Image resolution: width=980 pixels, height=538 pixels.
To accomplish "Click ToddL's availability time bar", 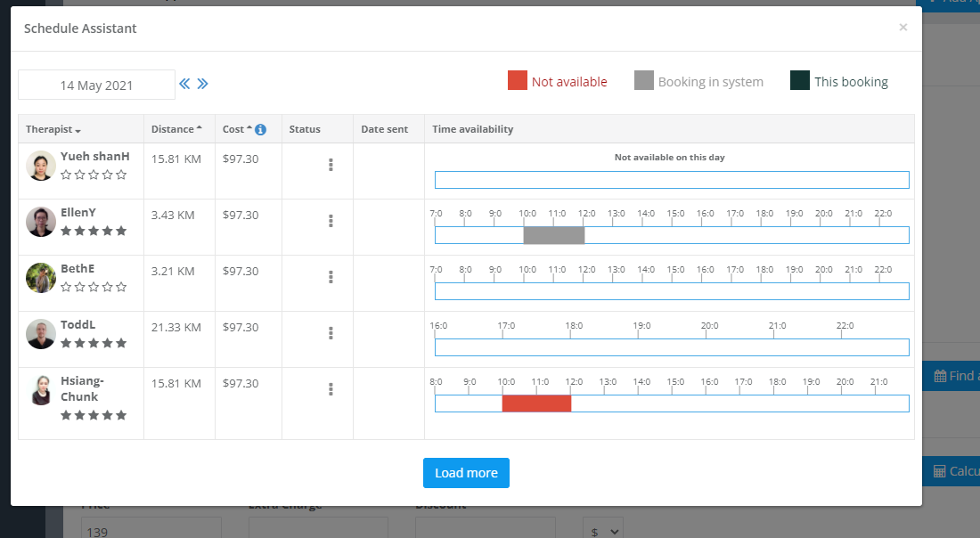I will [x=672, y=347].
